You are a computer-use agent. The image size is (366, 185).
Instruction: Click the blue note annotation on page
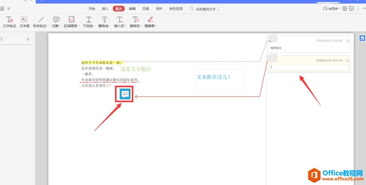[x=125, y=94]
